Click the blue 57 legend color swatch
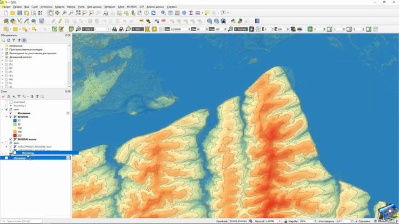This screenshot has height=224, width=399. tap(15, 121)
